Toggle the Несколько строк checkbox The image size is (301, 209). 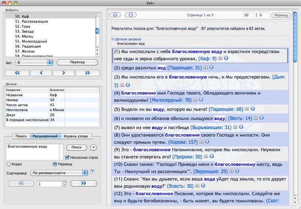[67, 158]
